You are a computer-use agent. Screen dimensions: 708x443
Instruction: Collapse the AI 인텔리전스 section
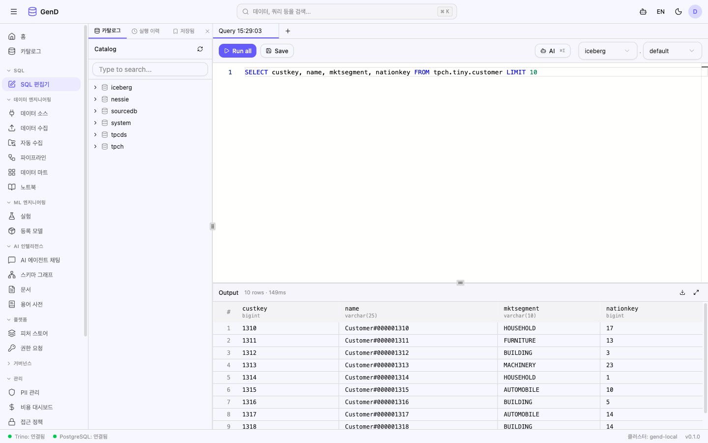coord(25,246)
